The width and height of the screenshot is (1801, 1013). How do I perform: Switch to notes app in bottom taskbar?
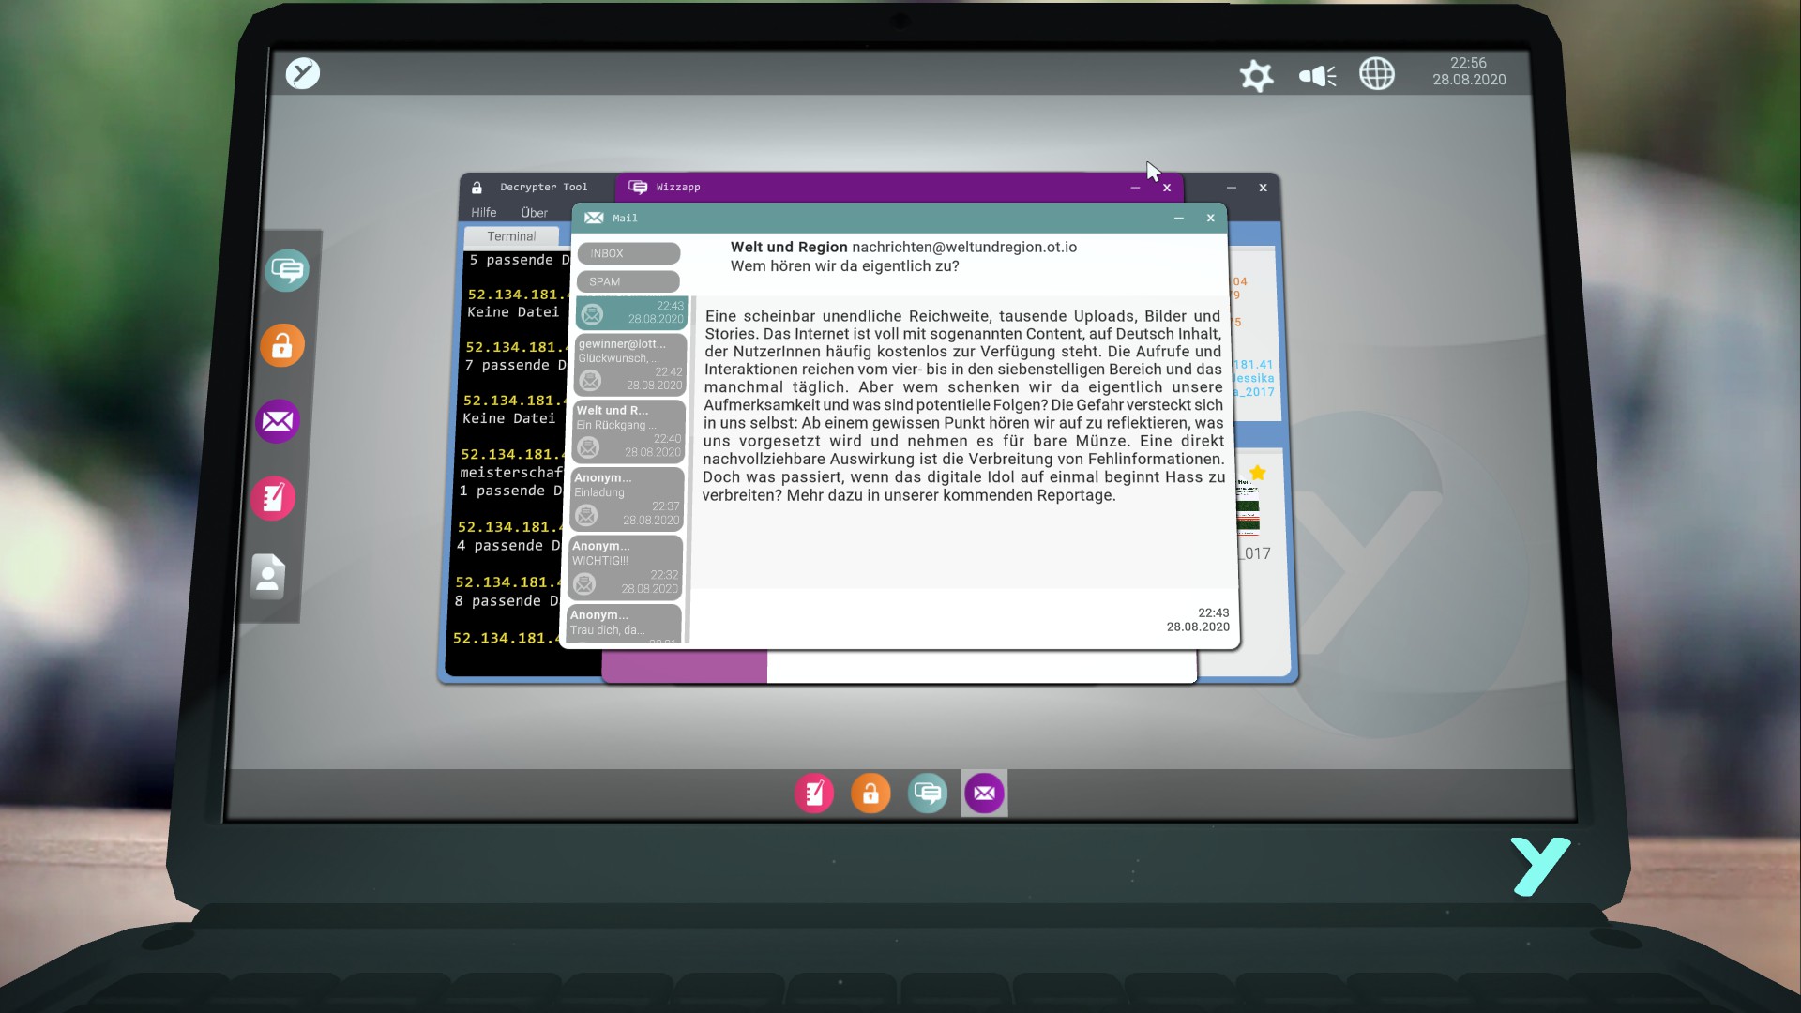814,794
